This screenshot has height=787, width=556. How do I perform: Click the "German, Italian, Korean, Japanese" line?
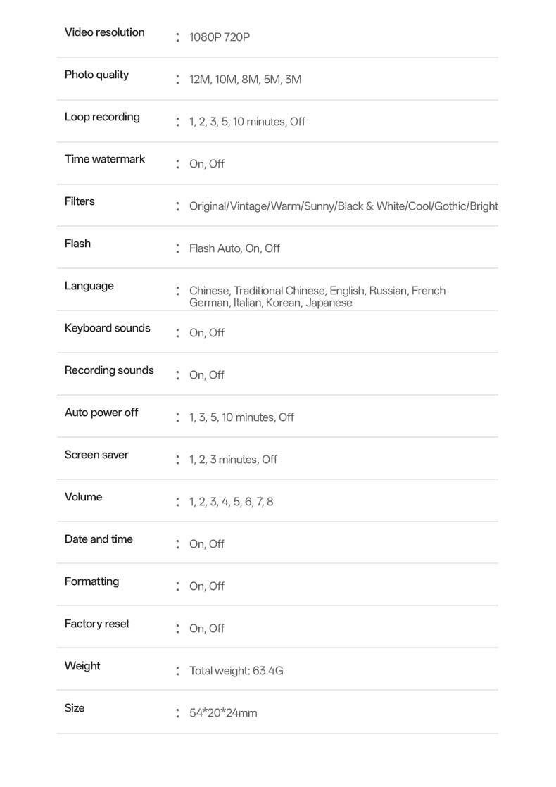coord(270,303)
